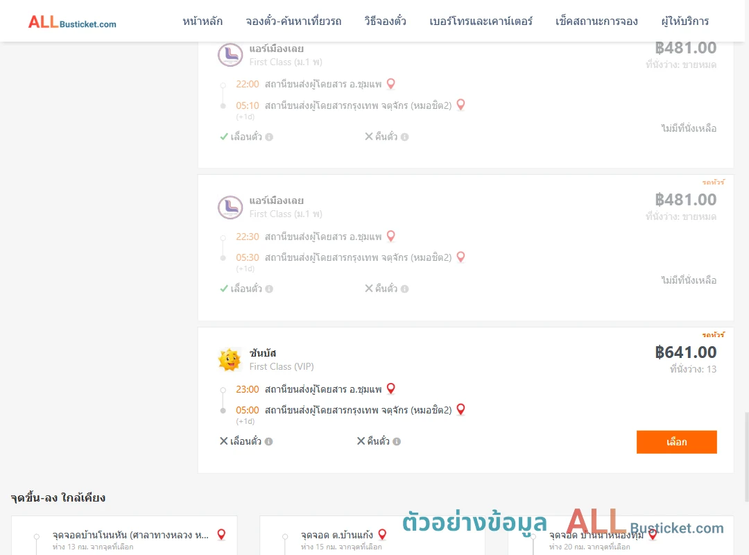The height and width of the screenshot is (555, 749).
Task: Click the 22:00 departure time
Action: point(248,84)
